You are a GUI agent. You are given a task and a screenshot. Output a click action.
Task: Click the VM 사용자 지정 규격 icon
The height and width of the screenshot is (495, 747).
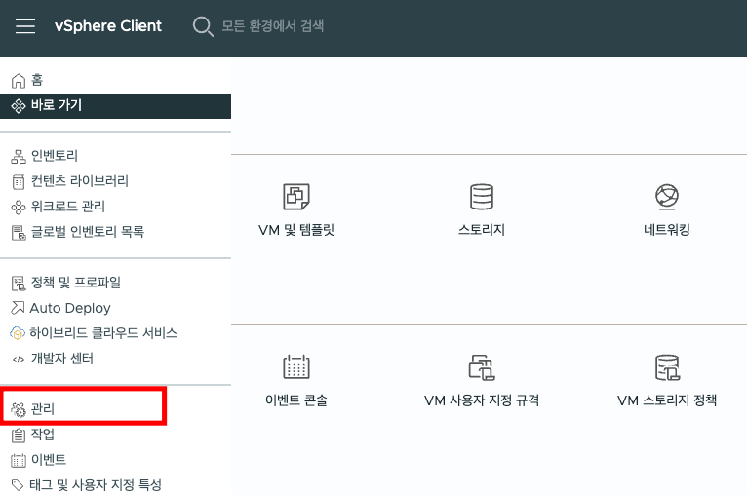click(482, 367)
